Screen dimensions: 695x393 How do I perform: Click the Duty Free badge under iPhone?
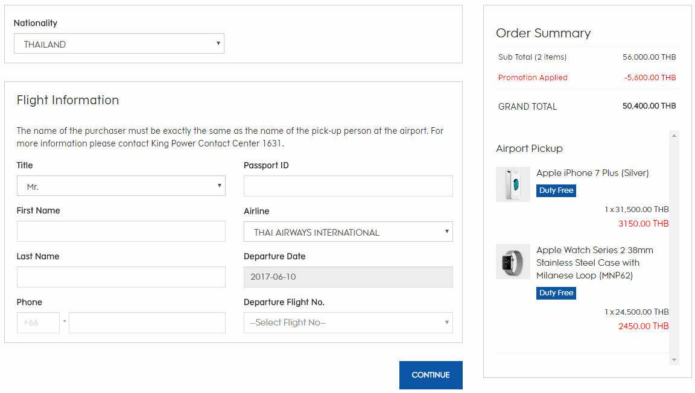point(556,190)
